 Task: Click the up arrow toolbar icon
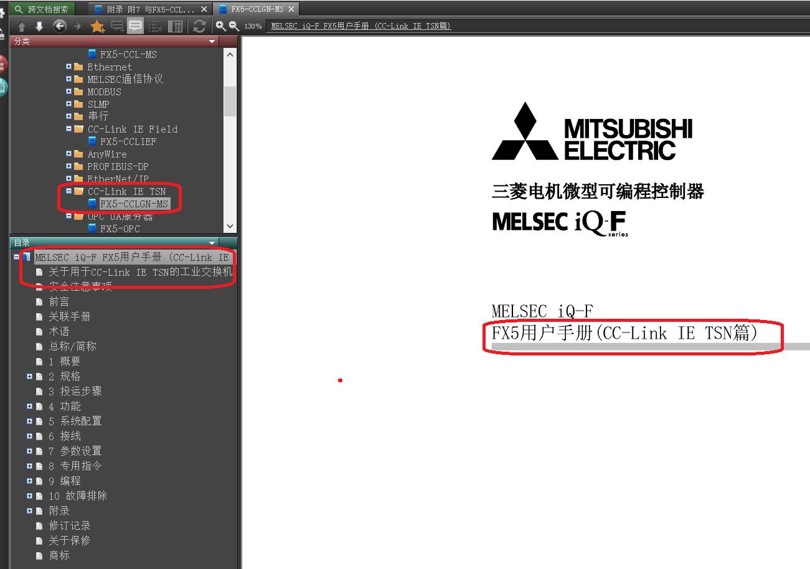click(22, 26)
